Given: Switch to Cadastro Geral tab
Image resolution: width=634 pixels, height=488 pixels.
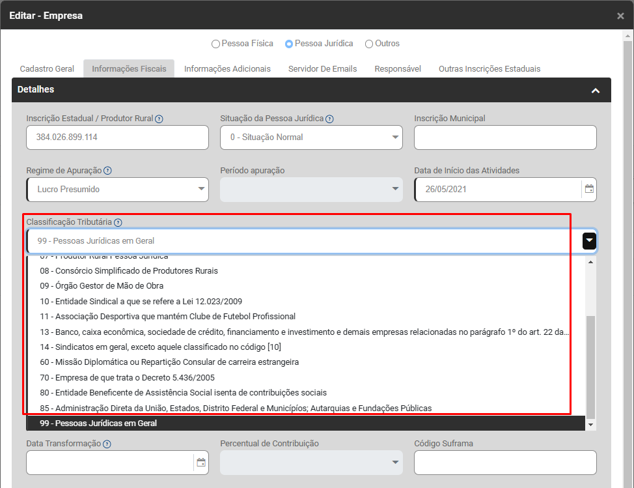Looking at the screenshot, I should click(47, 69).
